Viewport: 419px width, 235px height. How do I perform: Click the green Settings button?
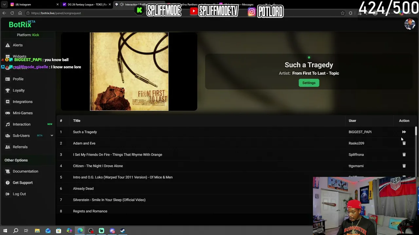pyautogui.click(x=309, y=83)
